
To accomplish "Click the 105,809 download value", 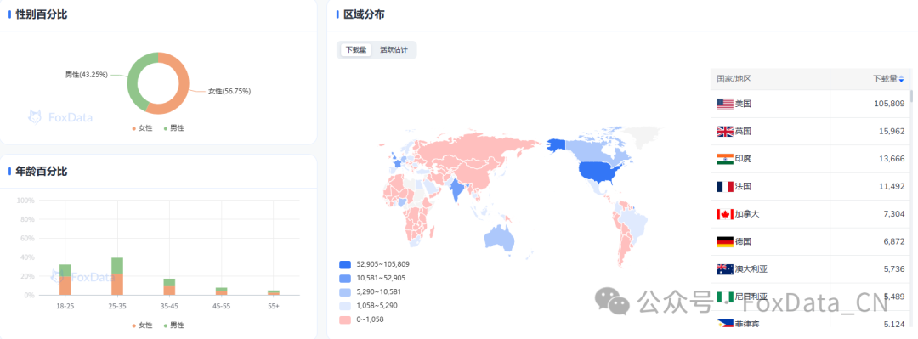I will 889,104.
